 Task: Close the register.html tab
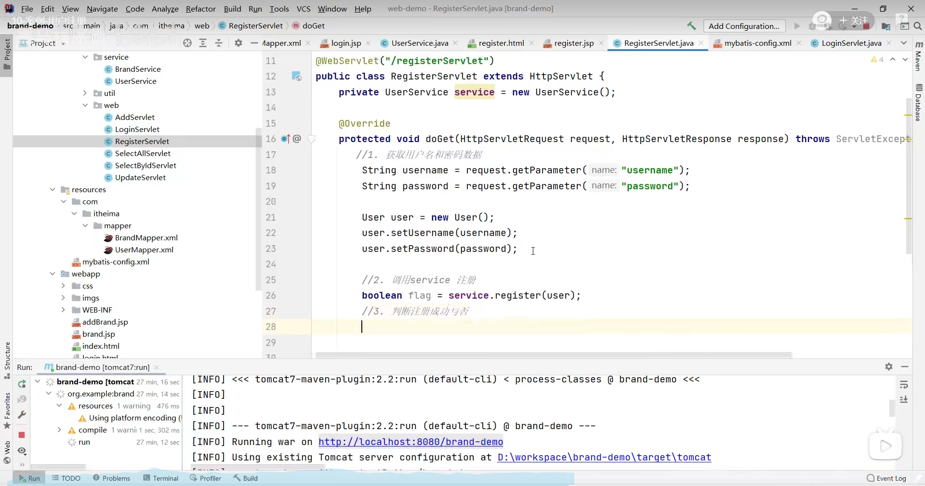531,43
